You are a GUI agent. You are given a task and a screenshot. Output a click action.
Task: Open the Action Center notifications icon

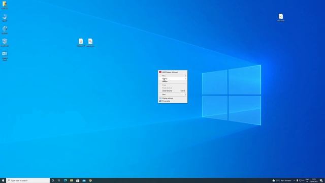point(321,180)
